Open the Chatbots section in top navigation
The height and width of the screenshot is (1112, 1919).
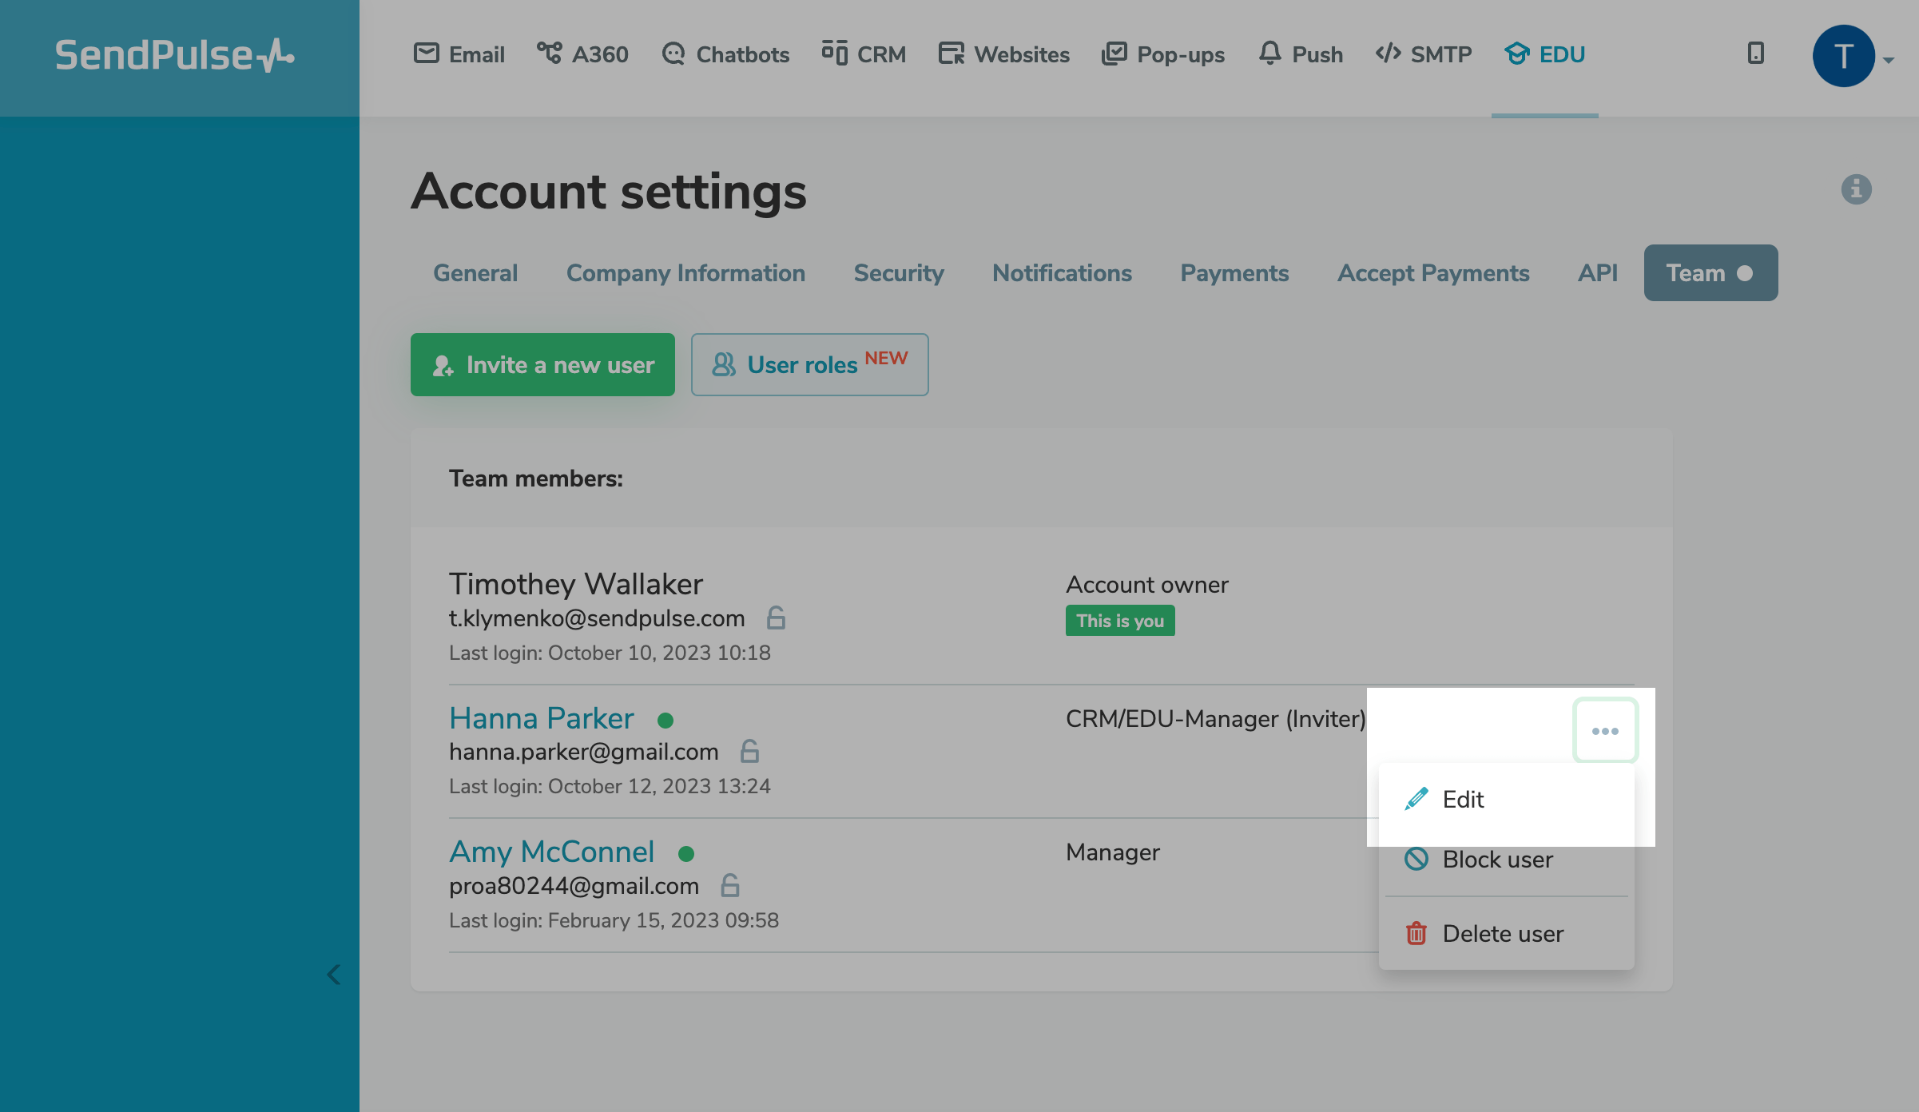(725, 54)
